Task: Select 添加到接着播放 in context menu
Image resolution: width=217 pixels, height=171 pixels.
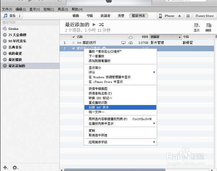Action: (x=120, y=61)
